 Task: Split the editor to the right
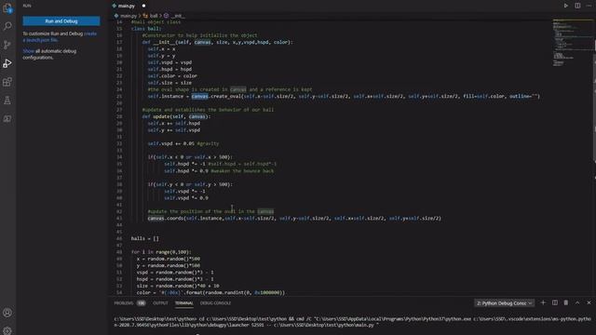(577, 6)
